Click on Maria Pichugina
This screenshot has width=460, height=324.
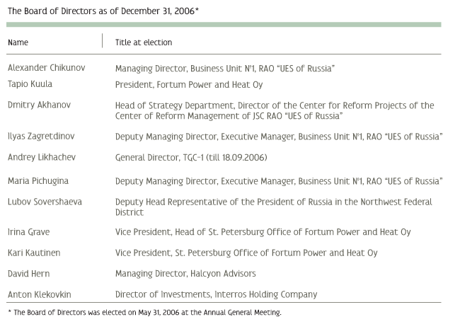coord(38,181)
